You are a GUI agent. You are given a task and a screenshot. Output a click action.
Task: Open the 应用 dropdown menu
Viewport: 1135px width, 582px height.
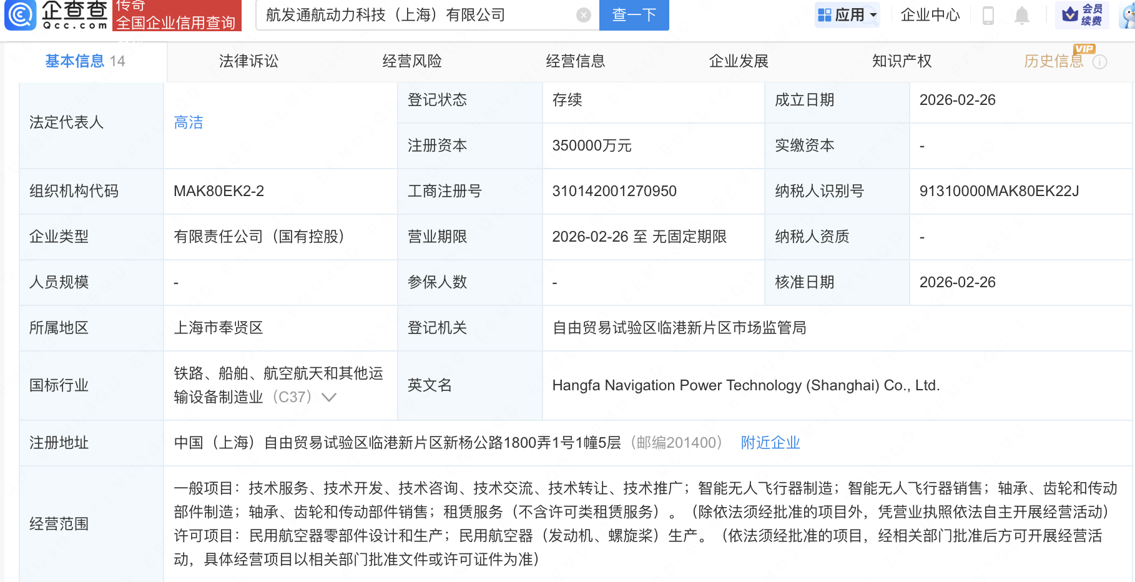click(x=847, y=15)
